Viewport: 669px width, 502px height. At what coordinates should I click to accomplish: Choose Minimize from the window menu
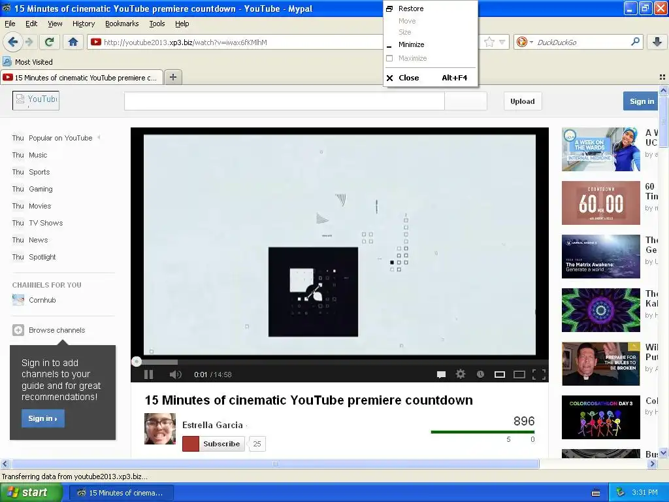[x=430, y=44]
